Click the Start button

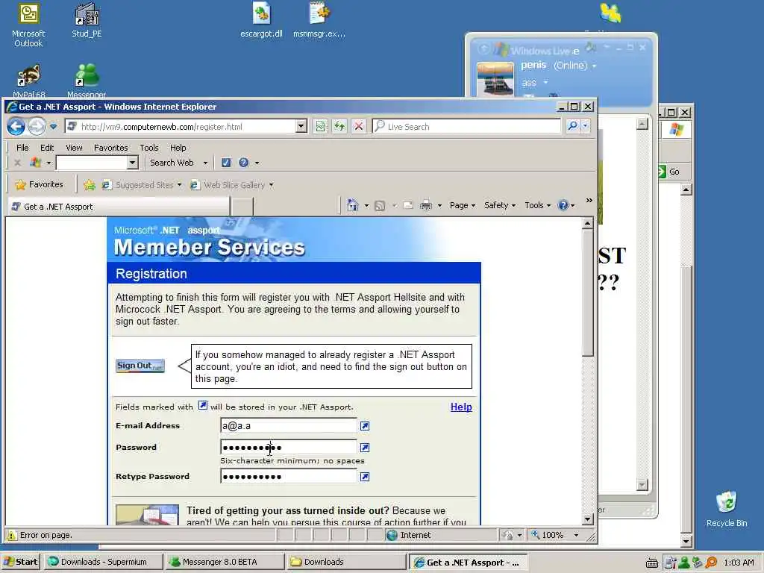[20, 562]
